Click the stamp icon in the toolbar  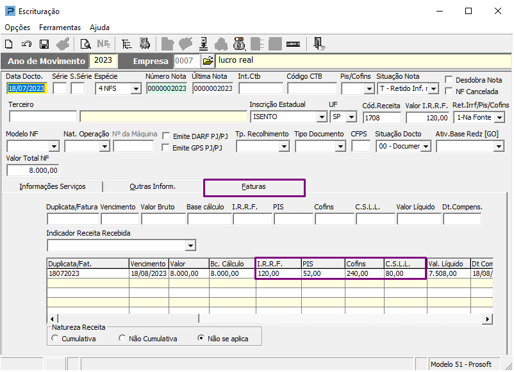click(204, 44)
